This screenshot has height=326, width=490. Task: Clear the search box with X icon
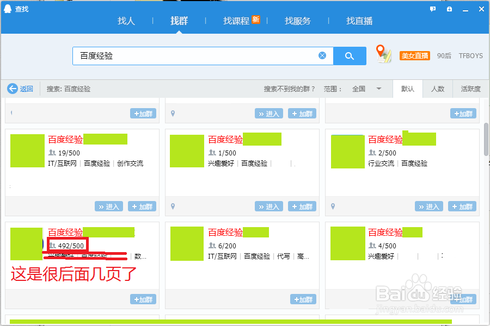322,55
